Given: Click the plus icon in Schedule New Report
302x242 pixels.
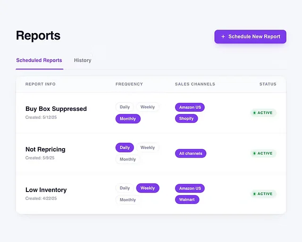Looking at the screenshot, I should (x=223, y=37).
